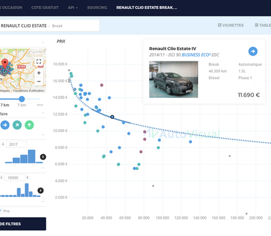Select the green up-arrow deal filter
Viewport: 271px width, 236px height.
point(29,125)
